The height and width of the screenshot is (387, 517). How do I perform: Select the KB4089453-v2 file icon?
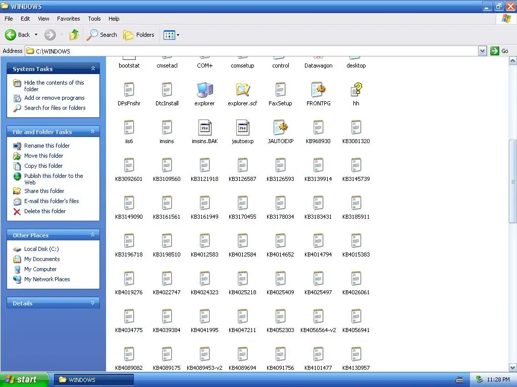pyautogui.click(x=204, y=355)
